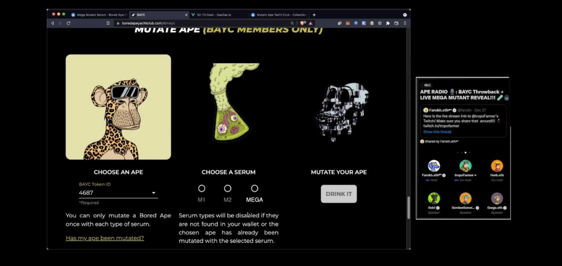Switch to Mutant Ape Yacht Club Collection tab

tap(279, 14)
